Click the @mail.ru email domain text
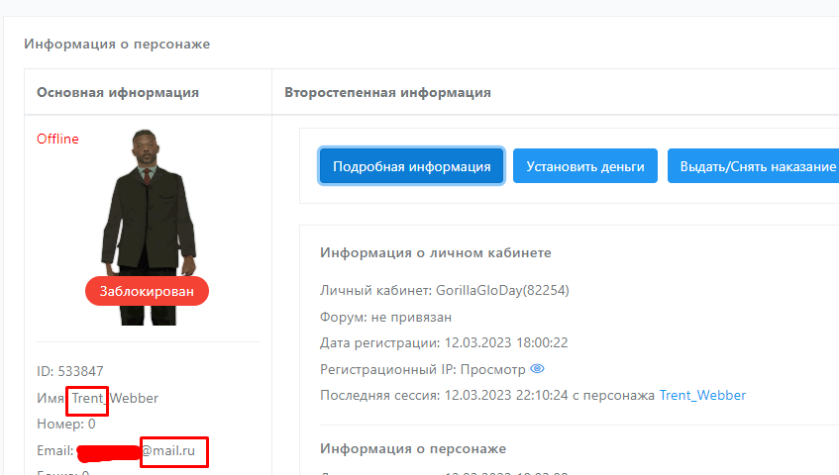 point(174,451)
